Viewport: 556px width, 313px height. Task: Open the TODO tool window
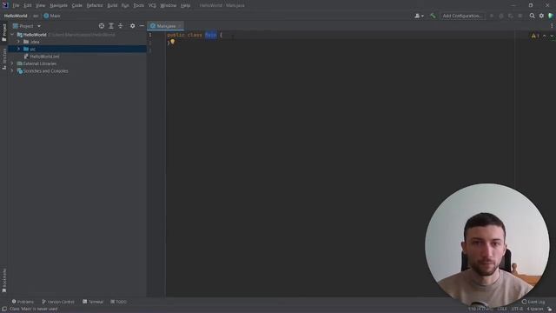118,302
